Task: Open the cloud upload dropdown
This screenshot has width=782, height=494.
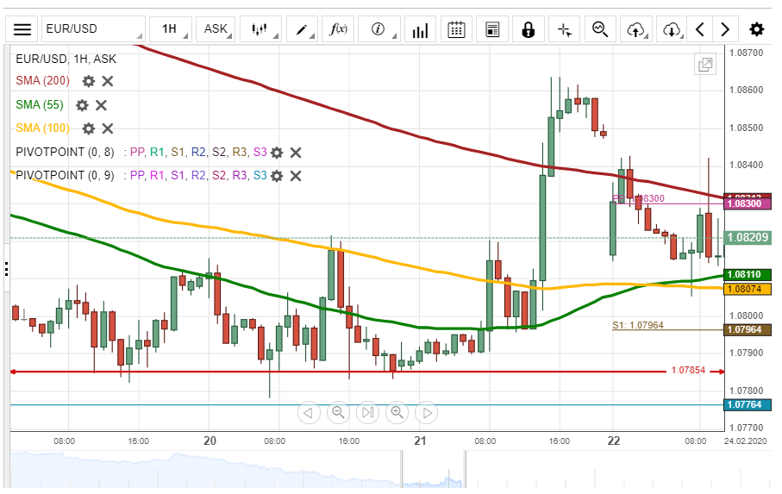Action: click(636, 29)
